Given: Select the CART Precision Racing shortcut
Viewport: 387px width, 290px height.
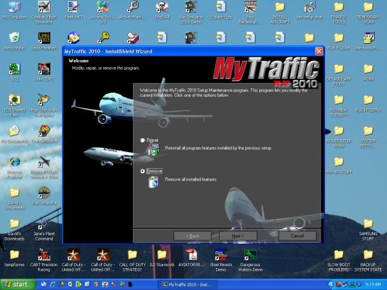Looking at the screenshot, I should point(44,260).
